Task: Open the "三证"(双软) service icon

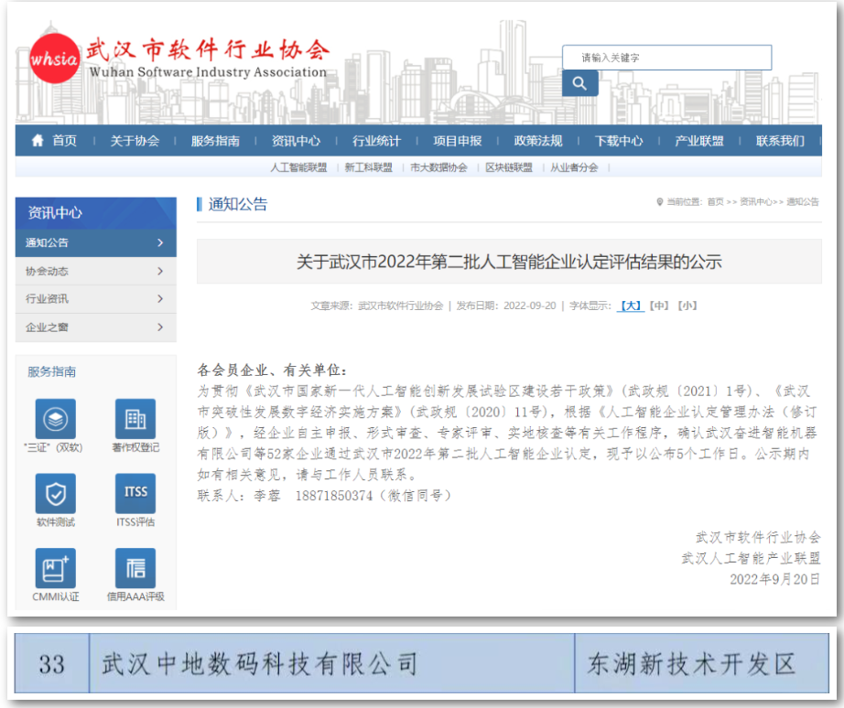Action: tap(56, 419)
